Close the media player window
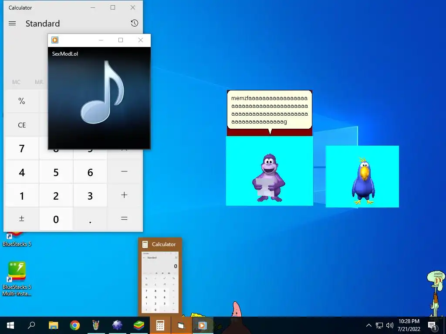446x334 pixels. tap(141, 40)
